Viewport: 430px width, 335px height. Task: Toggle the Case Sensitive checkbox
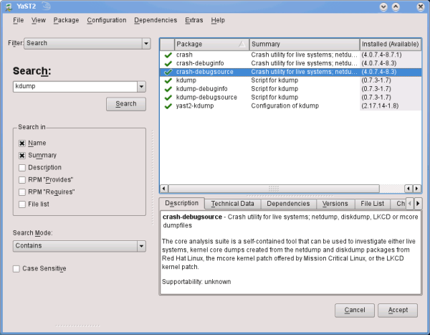tap(16, 268)
